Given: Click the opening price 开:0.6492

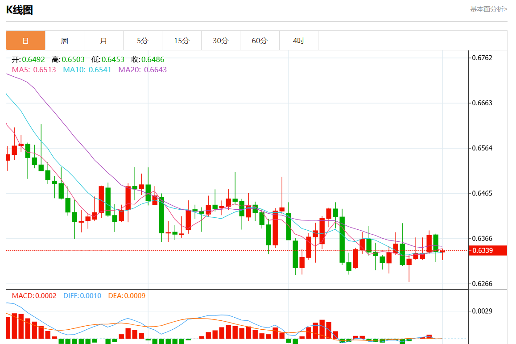Looking at the screenshot, I should pos(28,60).
